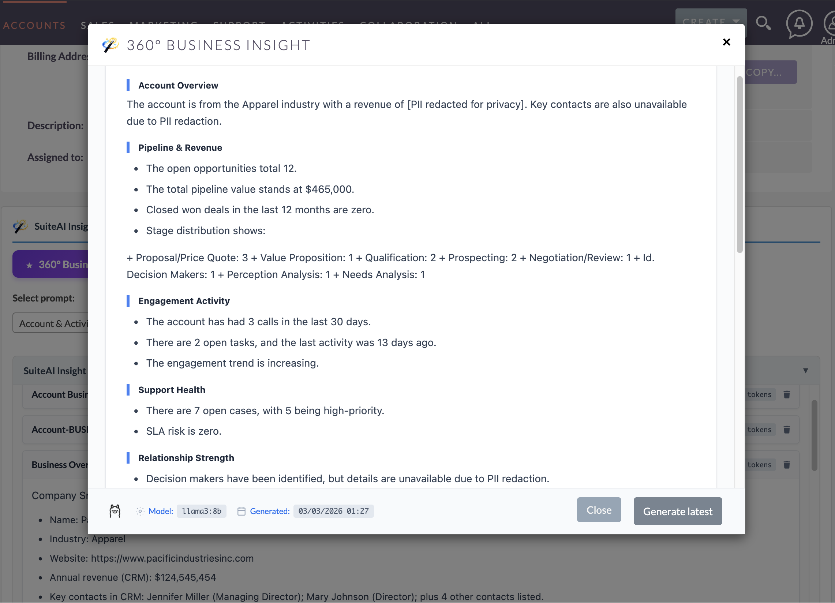Click the llama model icon in the modal footer

pos(115,511)
